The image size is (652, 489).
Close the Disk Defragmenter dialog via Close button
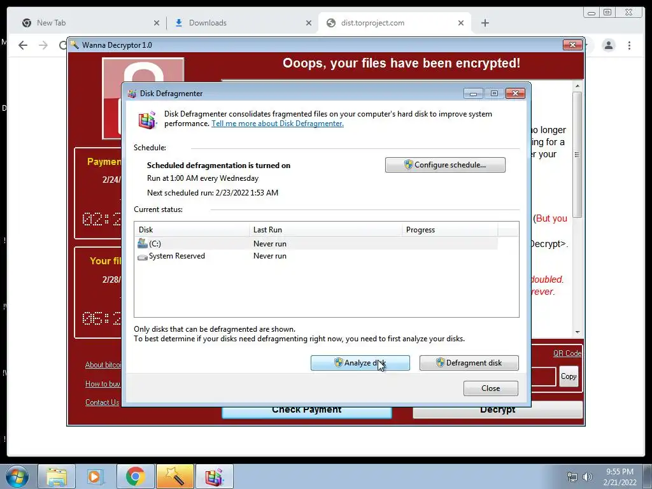(x=491, y=388)
